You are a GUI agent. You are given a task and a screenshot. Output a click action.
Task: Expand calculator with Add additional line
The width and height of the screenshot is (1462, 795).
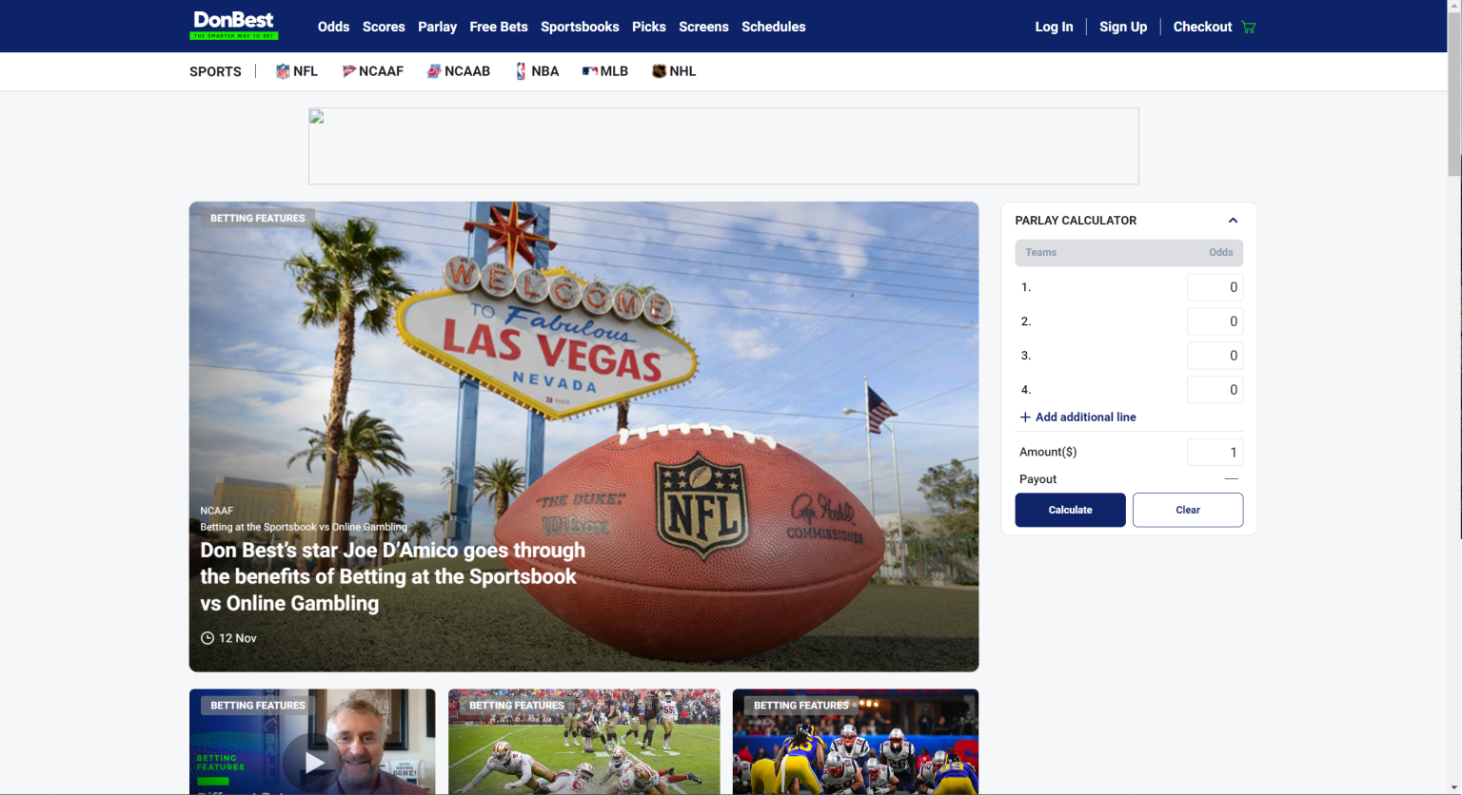[x=1077, y=417]
